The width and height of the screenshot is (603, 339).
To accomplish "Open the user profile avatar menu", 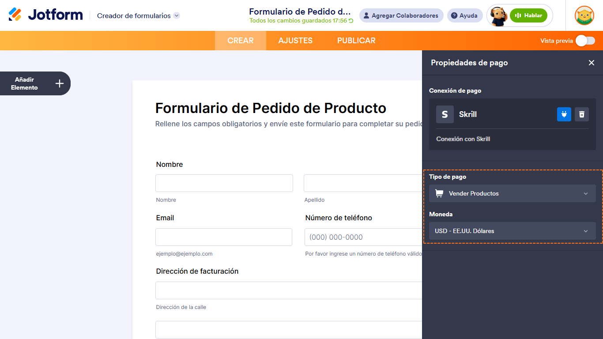I will [x=584, y=15].
